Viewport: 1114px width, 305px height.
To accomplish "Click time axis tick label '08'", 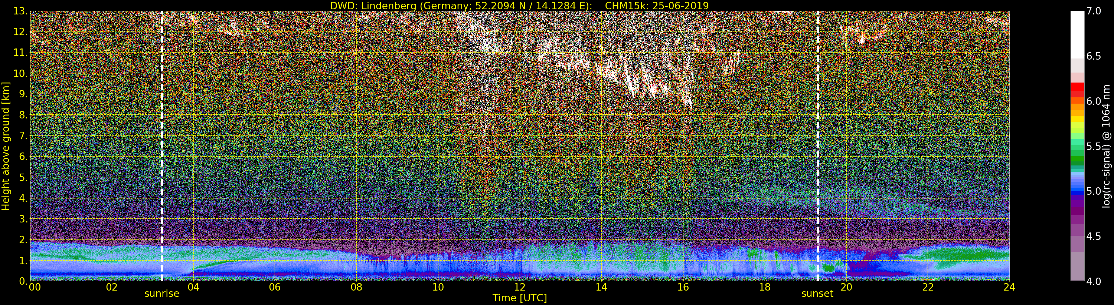I will tap(356, 287).
